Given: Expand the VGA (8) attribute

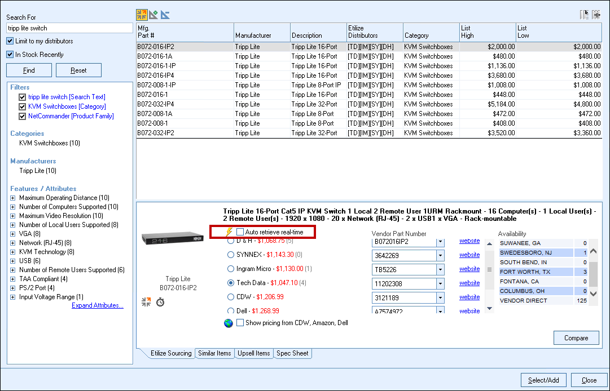Looking at the screenshot, I should coord(13,234).
